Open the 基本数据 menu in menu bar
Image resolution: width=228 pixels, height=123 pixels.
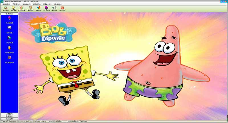point(6,4)
